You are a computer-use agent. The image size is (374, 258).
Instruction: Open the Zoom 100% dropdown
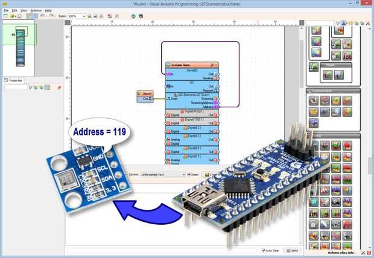[77, 16]
